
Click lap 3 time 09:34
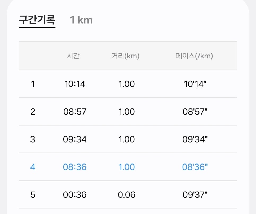pos(75,139)
